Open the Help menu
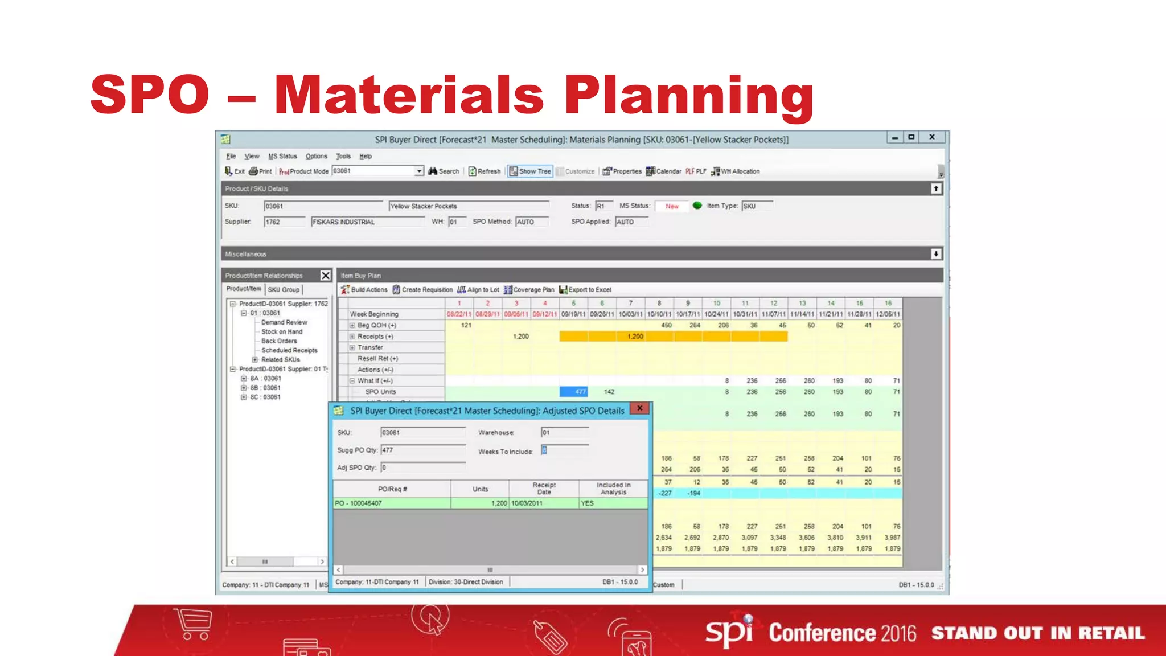The image size is (1166, 656). pyautogui.click(x=366, y=156)
